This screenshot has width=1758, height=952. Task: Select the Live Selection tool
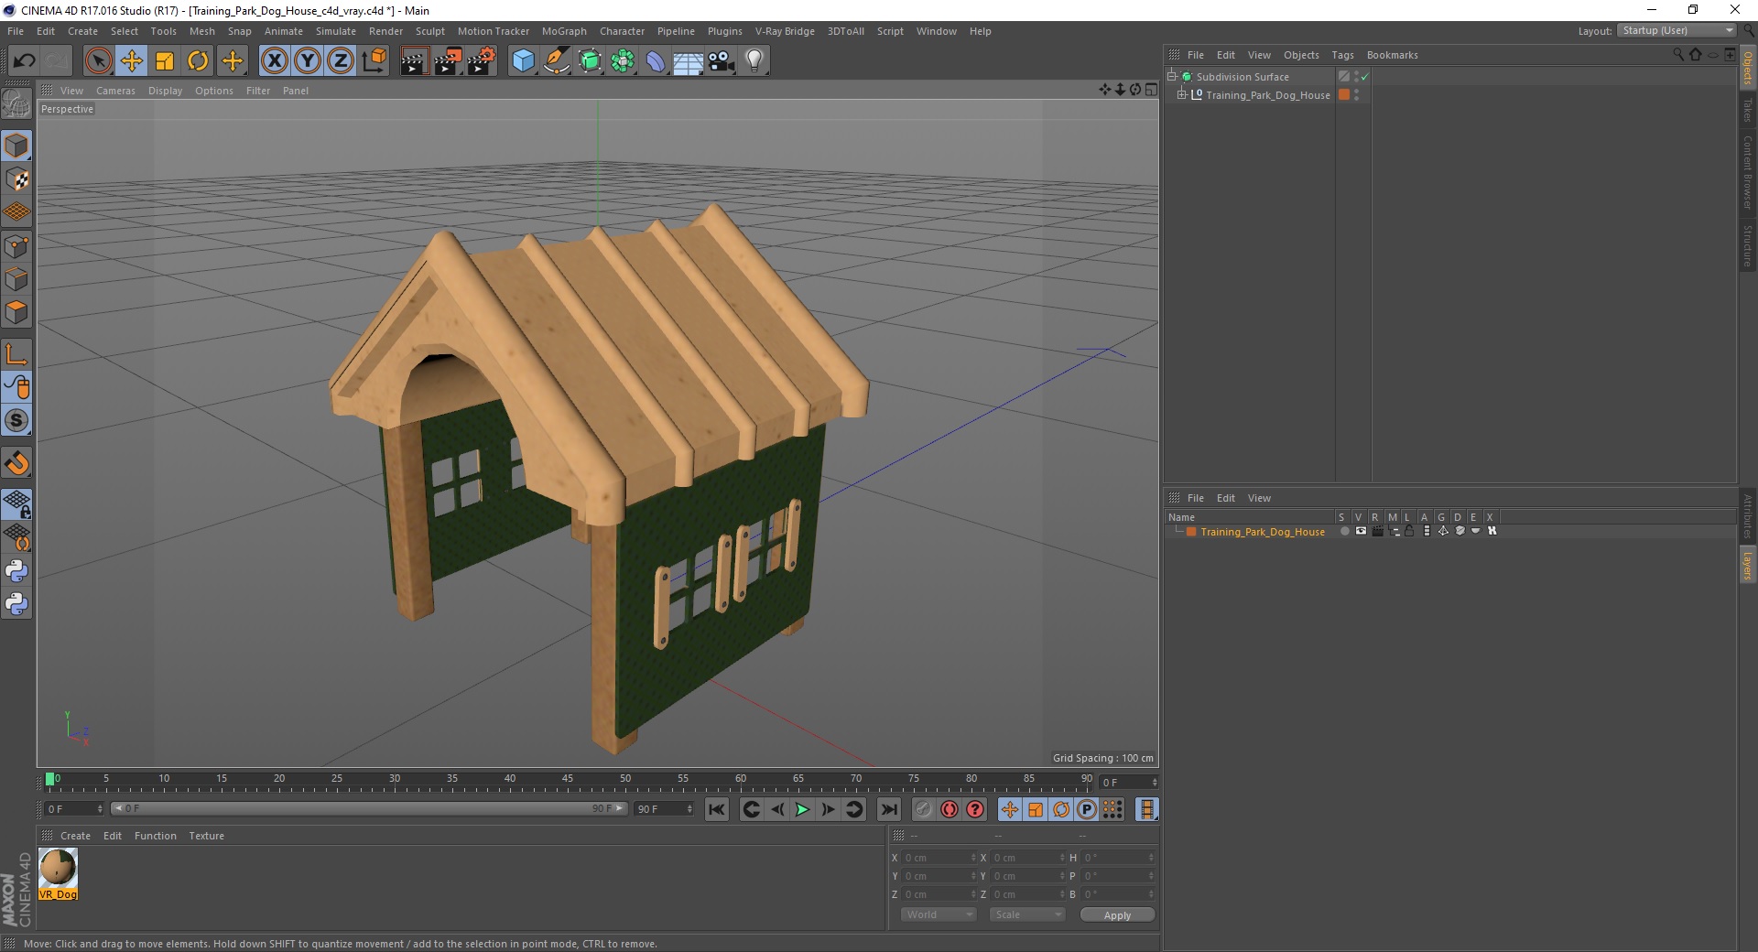(98, 61)
